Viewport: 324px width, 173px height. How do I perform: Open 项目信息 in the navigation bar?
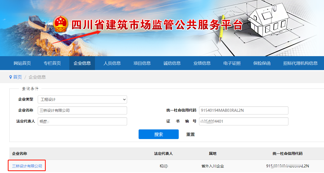click(142, 63)
